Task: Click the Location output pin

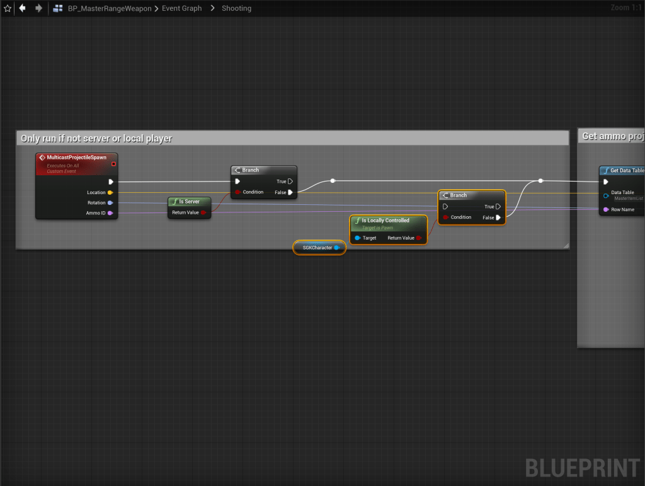Action: [x=110, y=192]
